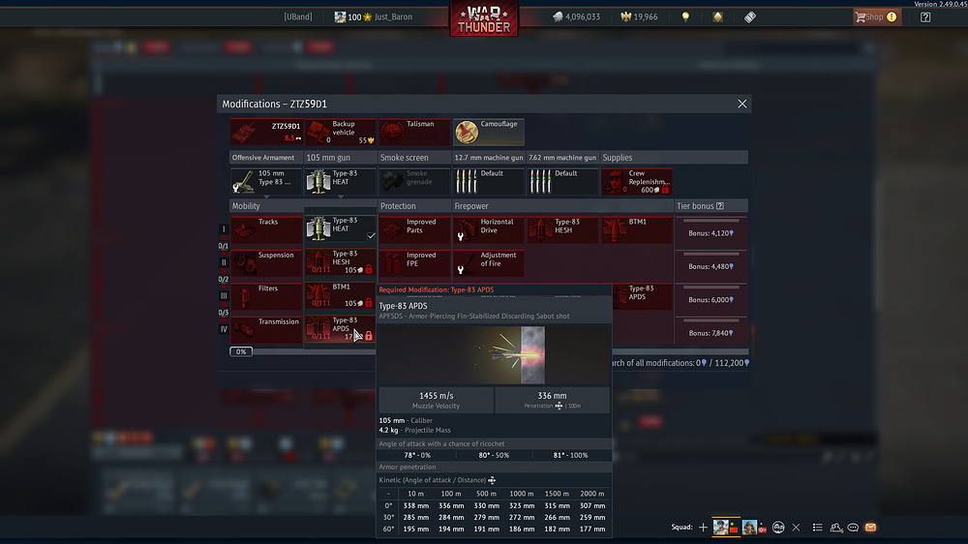Viewport: 968px width, 544px height.
Task: Open the 12.7 mm machine gun belt selector
Action: [489, 181]
